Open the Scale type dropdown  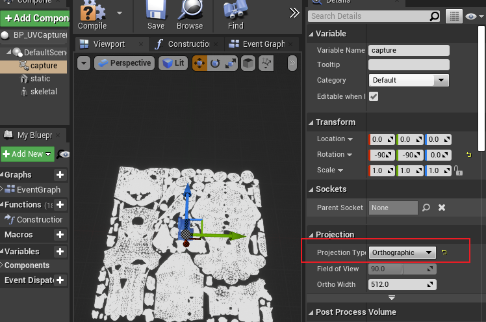pyautogui.click(x=340, y=170)
